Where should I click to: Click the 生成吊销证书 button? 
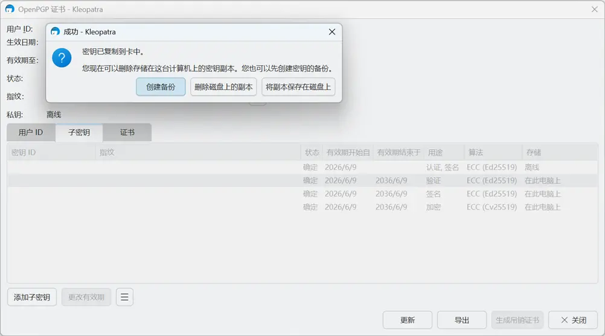coord(517,320)
